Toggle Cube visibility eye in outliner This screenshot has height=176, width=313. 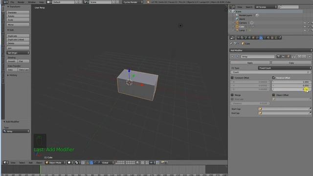point(305,26)
